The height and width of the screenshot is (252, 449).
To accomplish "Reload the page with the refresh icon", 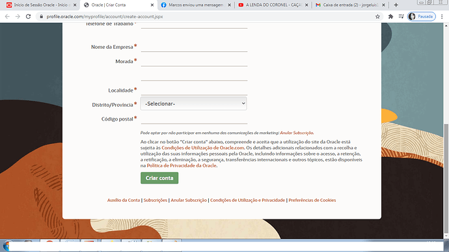I will [x=28, y=17].
